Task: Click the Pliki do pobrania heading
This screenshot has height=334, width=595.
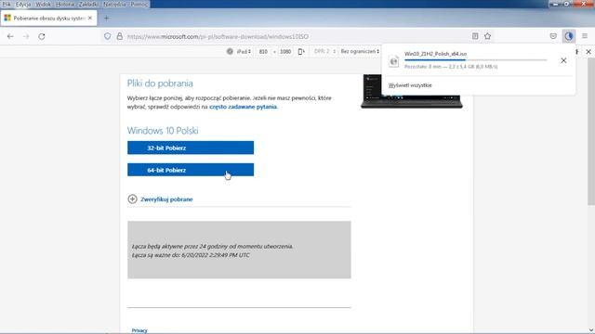Action: coord(160,83)
